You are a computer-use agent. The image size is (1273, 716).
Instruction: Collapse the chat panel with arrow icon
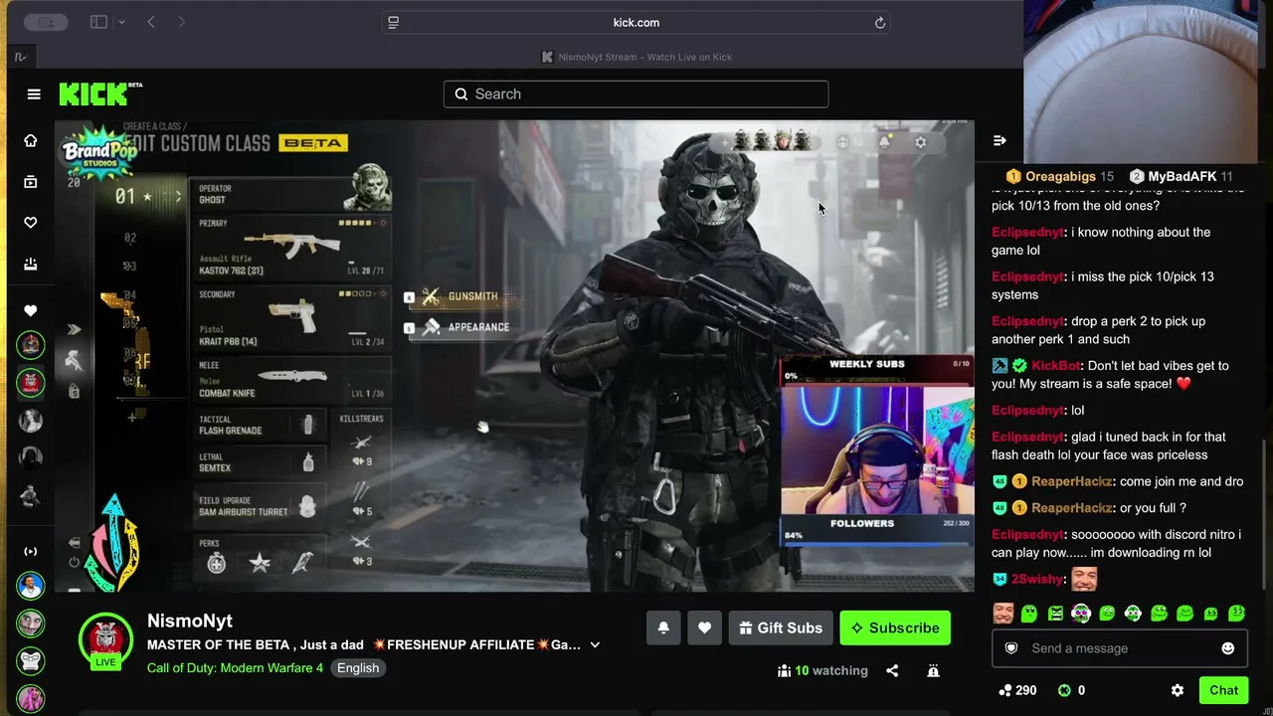click(1000, 140)
